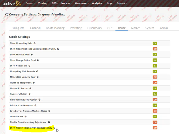Image resolution: width=179 pixels, height=134 pixels.
Task: Open help icon for Hide All Locations Option
Action: (x=40, y=100)
